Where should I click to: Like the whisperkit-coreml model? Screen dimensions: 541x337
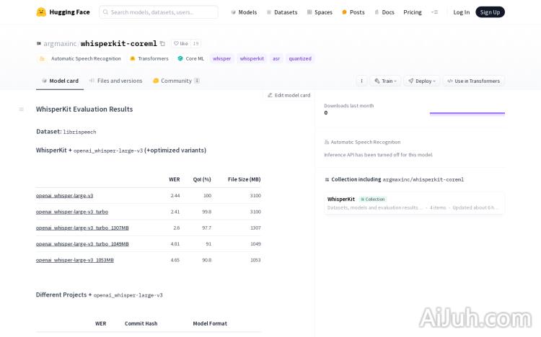tap(180, 44)
